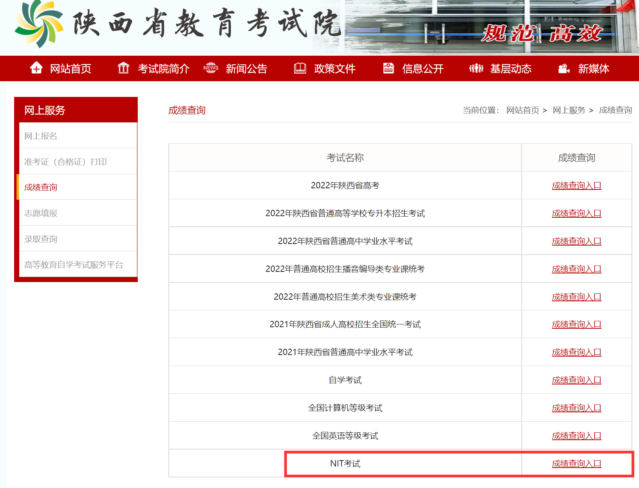Select 准考证（合格证）打印 sidebar item
The height and width of the screenshot is (488, 639).
click(65, 162)
